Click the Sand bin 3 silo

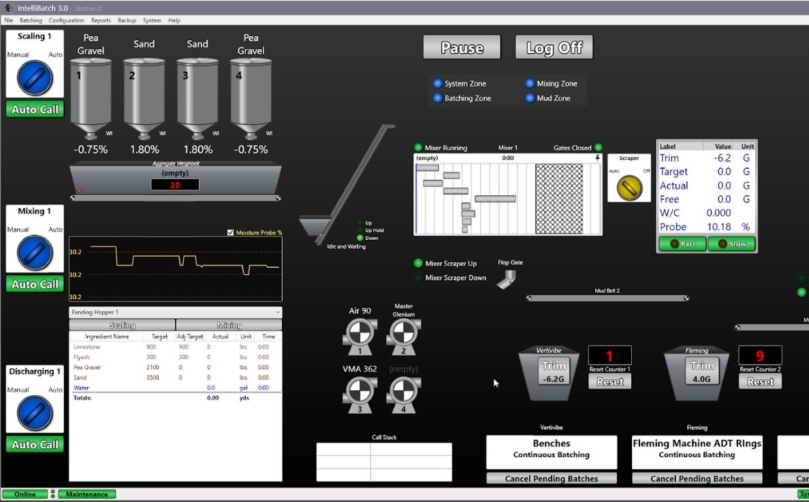click(197, 98)
